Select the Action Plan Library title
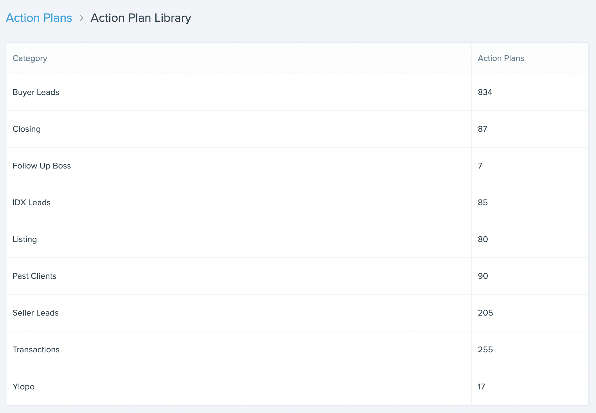 tap(141, 18)
